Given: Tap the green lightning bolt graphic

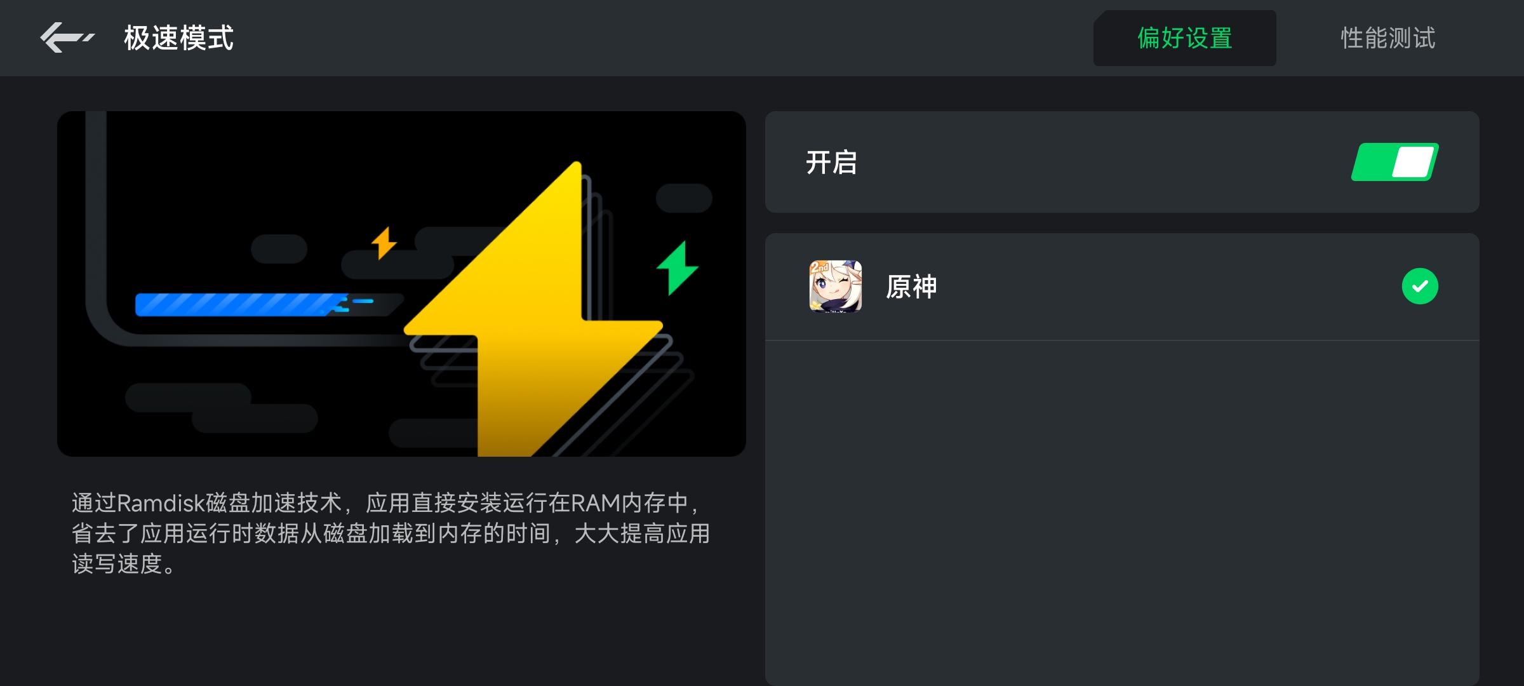Looking at the screenshot, I should (677, 268).
